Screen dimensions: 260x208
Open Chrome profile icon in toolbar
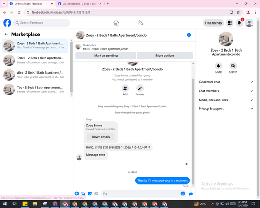[x=248, y=12]
